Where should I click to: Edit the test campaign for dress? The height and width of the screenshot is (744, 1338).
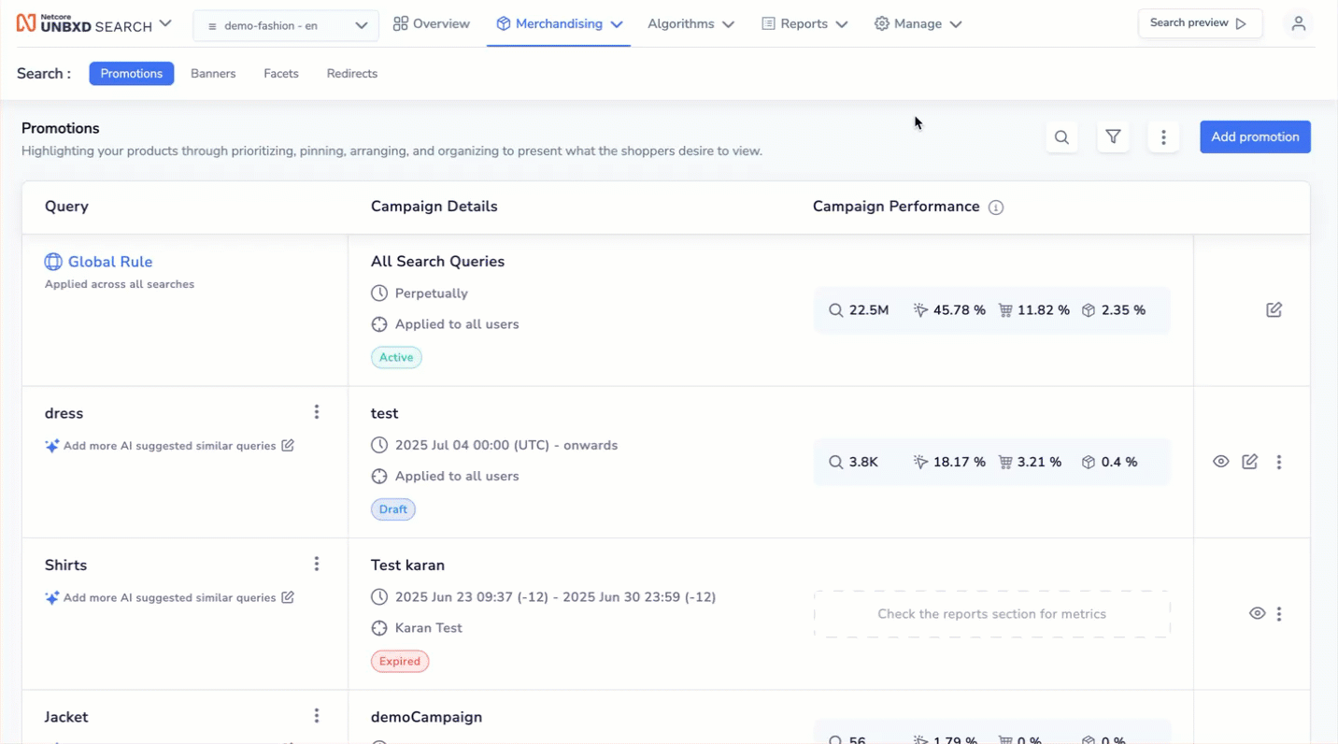pos(1249,462)
